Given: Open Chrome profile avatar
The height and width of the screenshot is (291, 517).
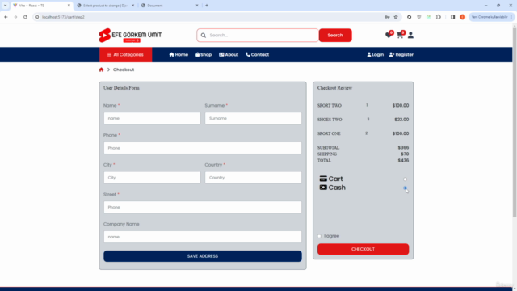Looking at the screenshot, I should (x=463, y=17).
